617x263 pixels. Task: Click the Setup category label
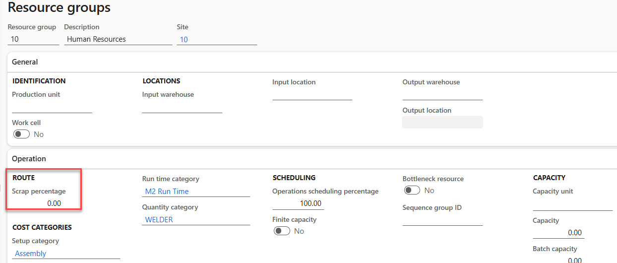coord(35,241)
